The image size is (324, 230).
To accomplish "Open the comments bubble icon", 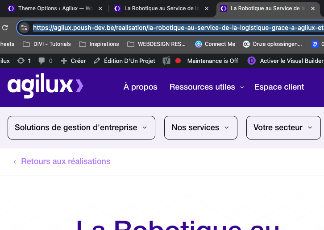I will (x=42, y=61).
